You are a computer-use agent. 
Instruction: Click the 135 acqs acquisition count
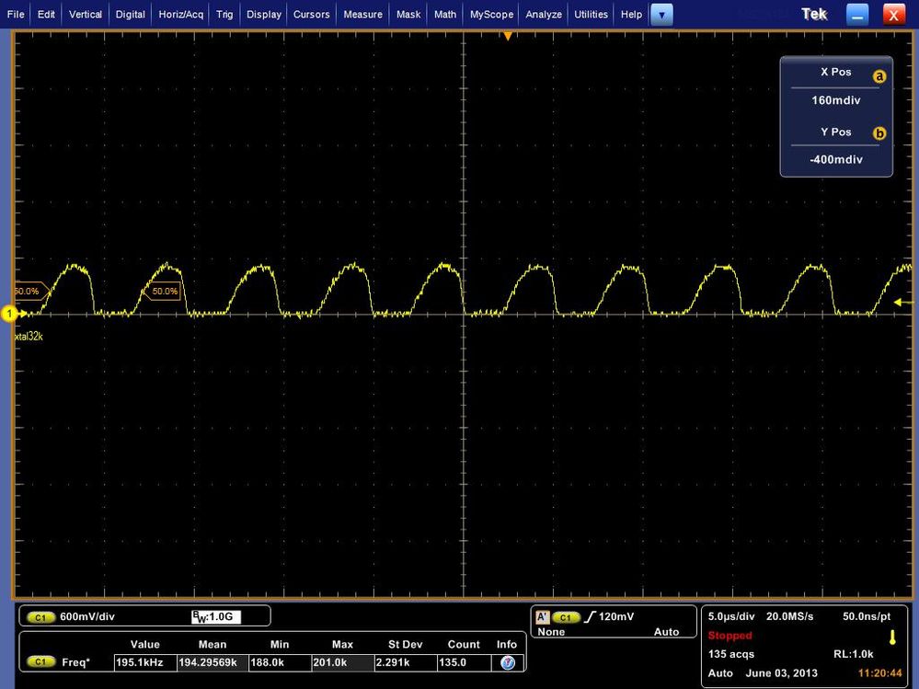pyautogui.click(x=730, y=654)
